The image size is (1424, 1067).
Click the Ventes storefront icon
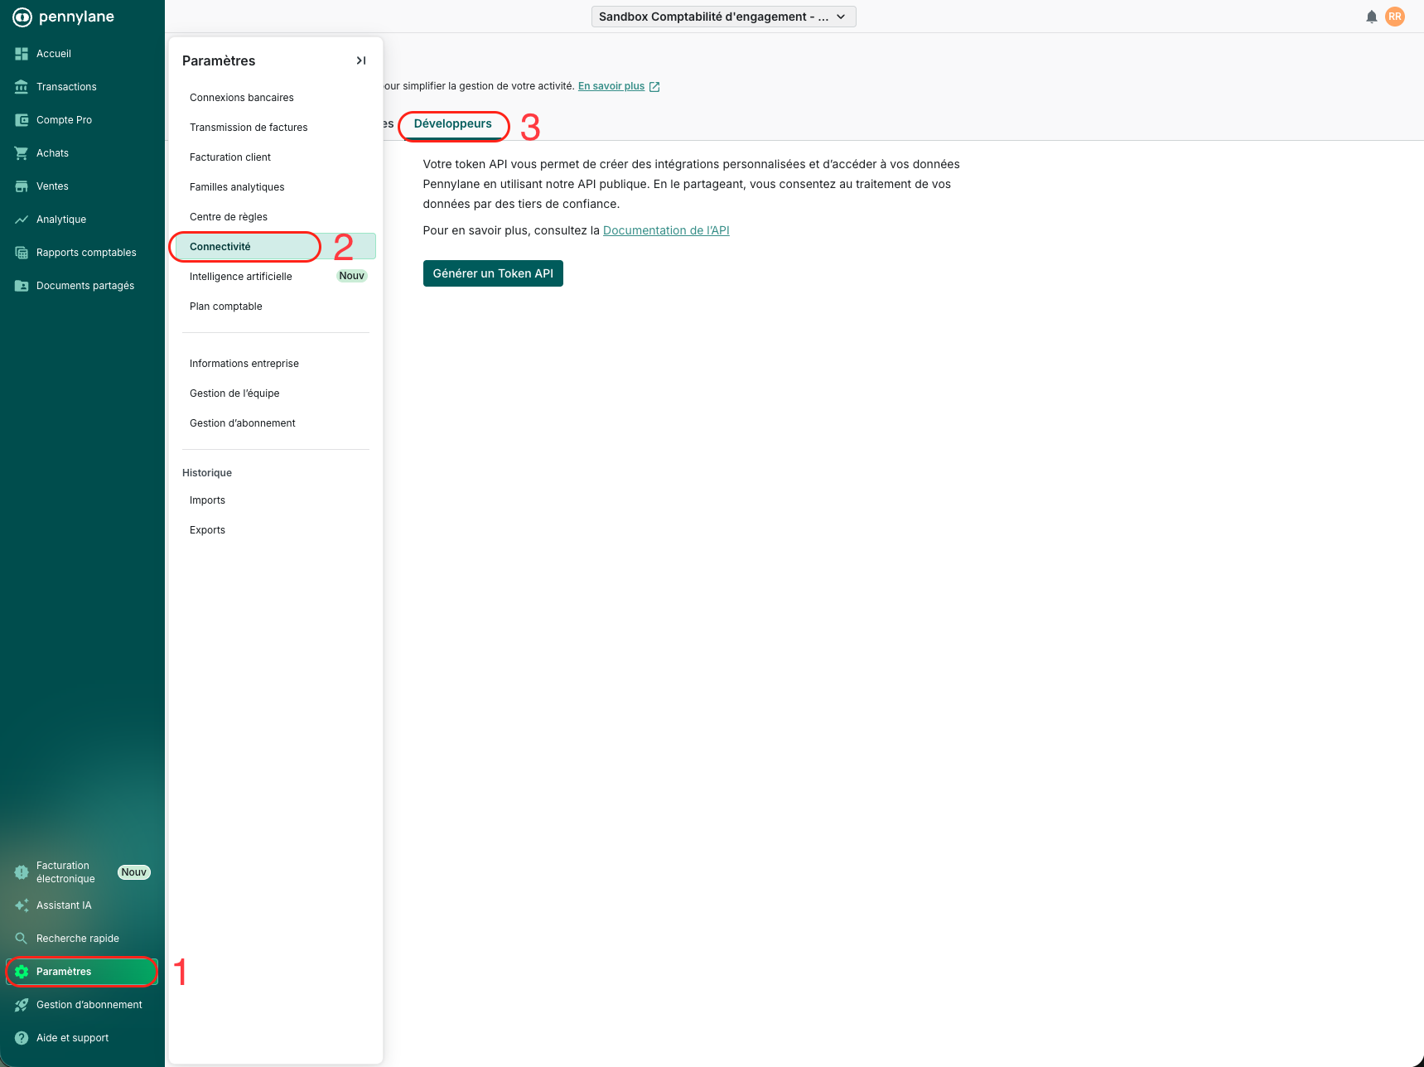22,186
